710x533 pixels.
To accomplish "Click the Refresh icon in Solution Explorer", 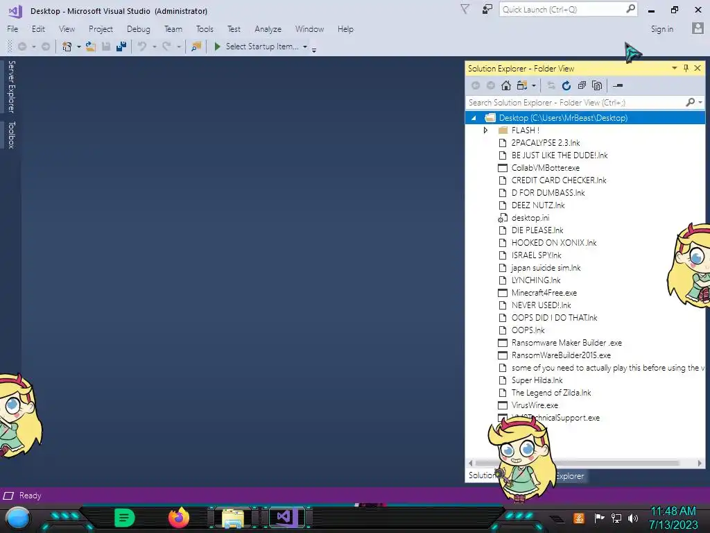I will point(566,85).
